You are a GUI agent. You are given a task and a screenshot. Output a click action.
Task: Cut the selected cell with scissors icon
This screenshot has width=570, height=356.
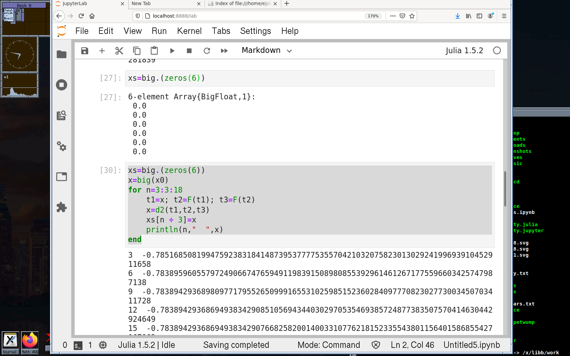(119, 51)
